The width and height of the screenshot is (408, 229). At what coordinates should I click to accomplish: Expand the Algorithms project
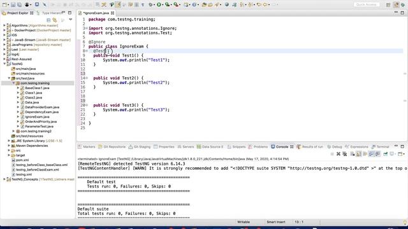[4, 25]
